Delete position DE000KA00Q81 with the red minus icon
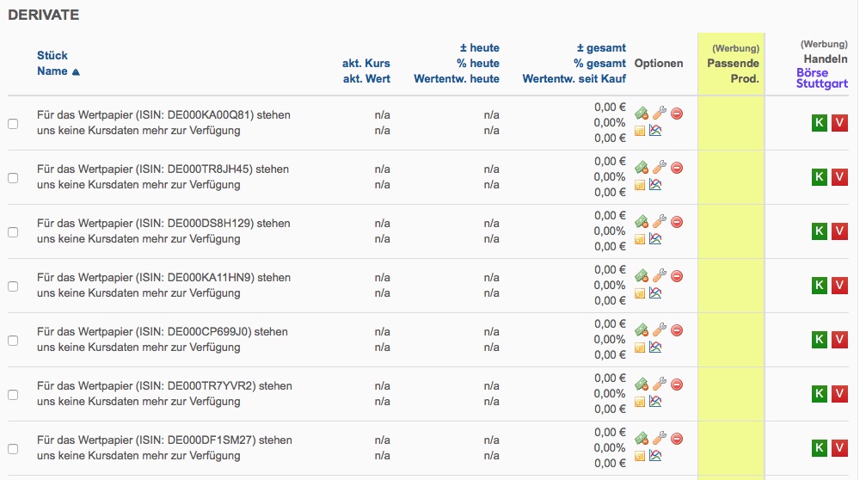 (x=677, y=114)
